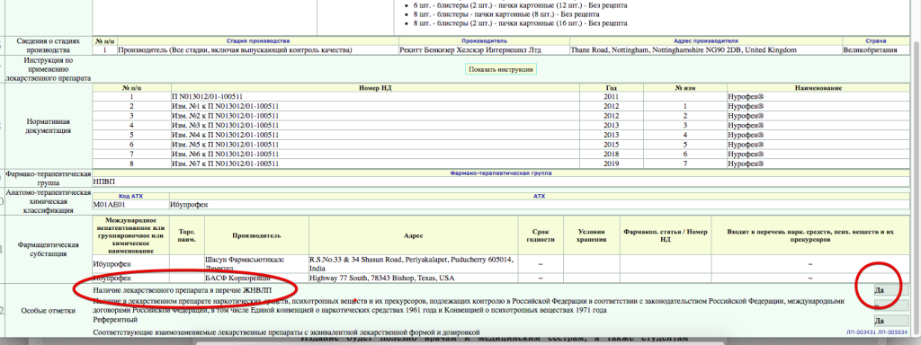This screenshot has height=345, width=921.
Task: Select 'Стадия производства' column header
Action: tap(258, 41)
